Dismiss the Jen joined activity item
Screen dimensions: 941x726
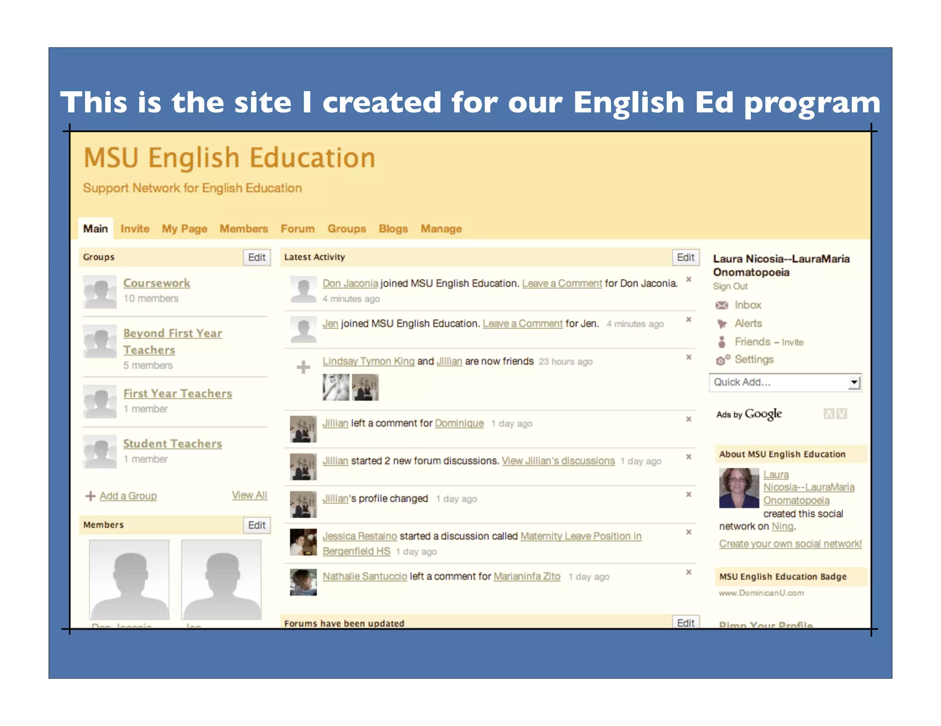click(x=689, y=319)
